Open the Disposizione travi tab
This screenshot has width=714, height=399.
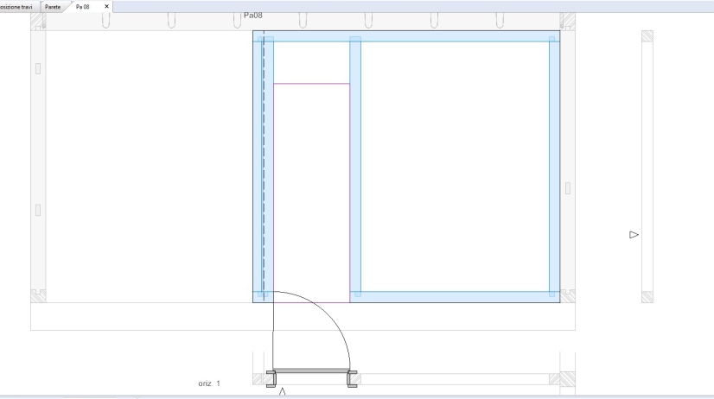tap(17, 6)
